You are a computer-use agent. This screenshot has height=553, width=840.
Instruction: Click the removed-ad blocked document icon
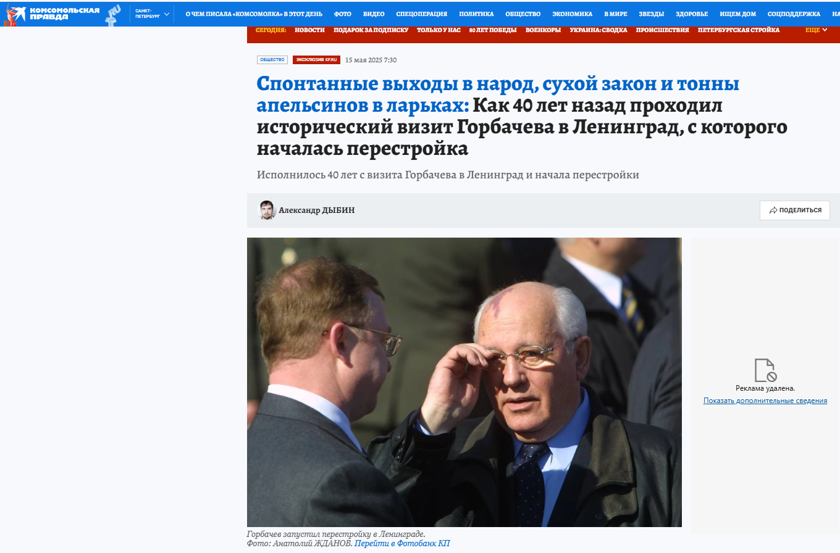[x=765, y=370]
